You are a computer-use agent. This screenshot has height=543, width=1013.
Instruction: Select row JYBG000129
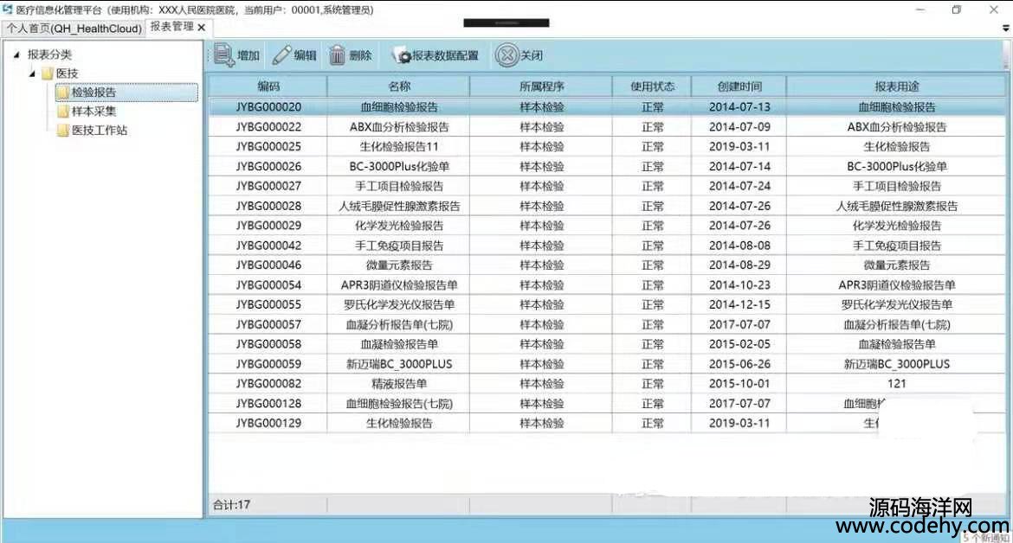607,423
